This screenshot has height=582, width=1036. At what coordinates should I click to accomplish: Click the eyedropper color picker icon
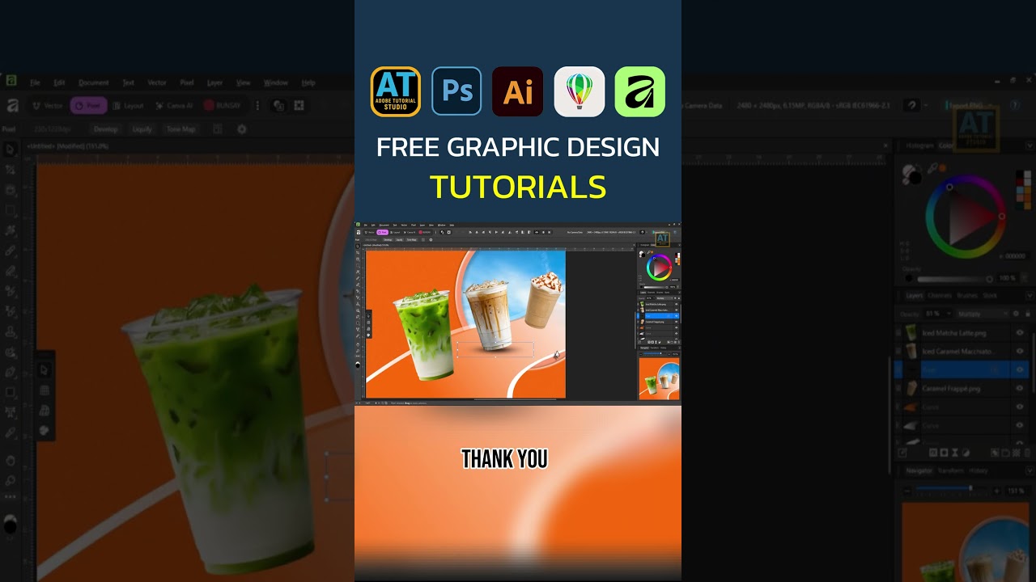click(x=932, y=169)
